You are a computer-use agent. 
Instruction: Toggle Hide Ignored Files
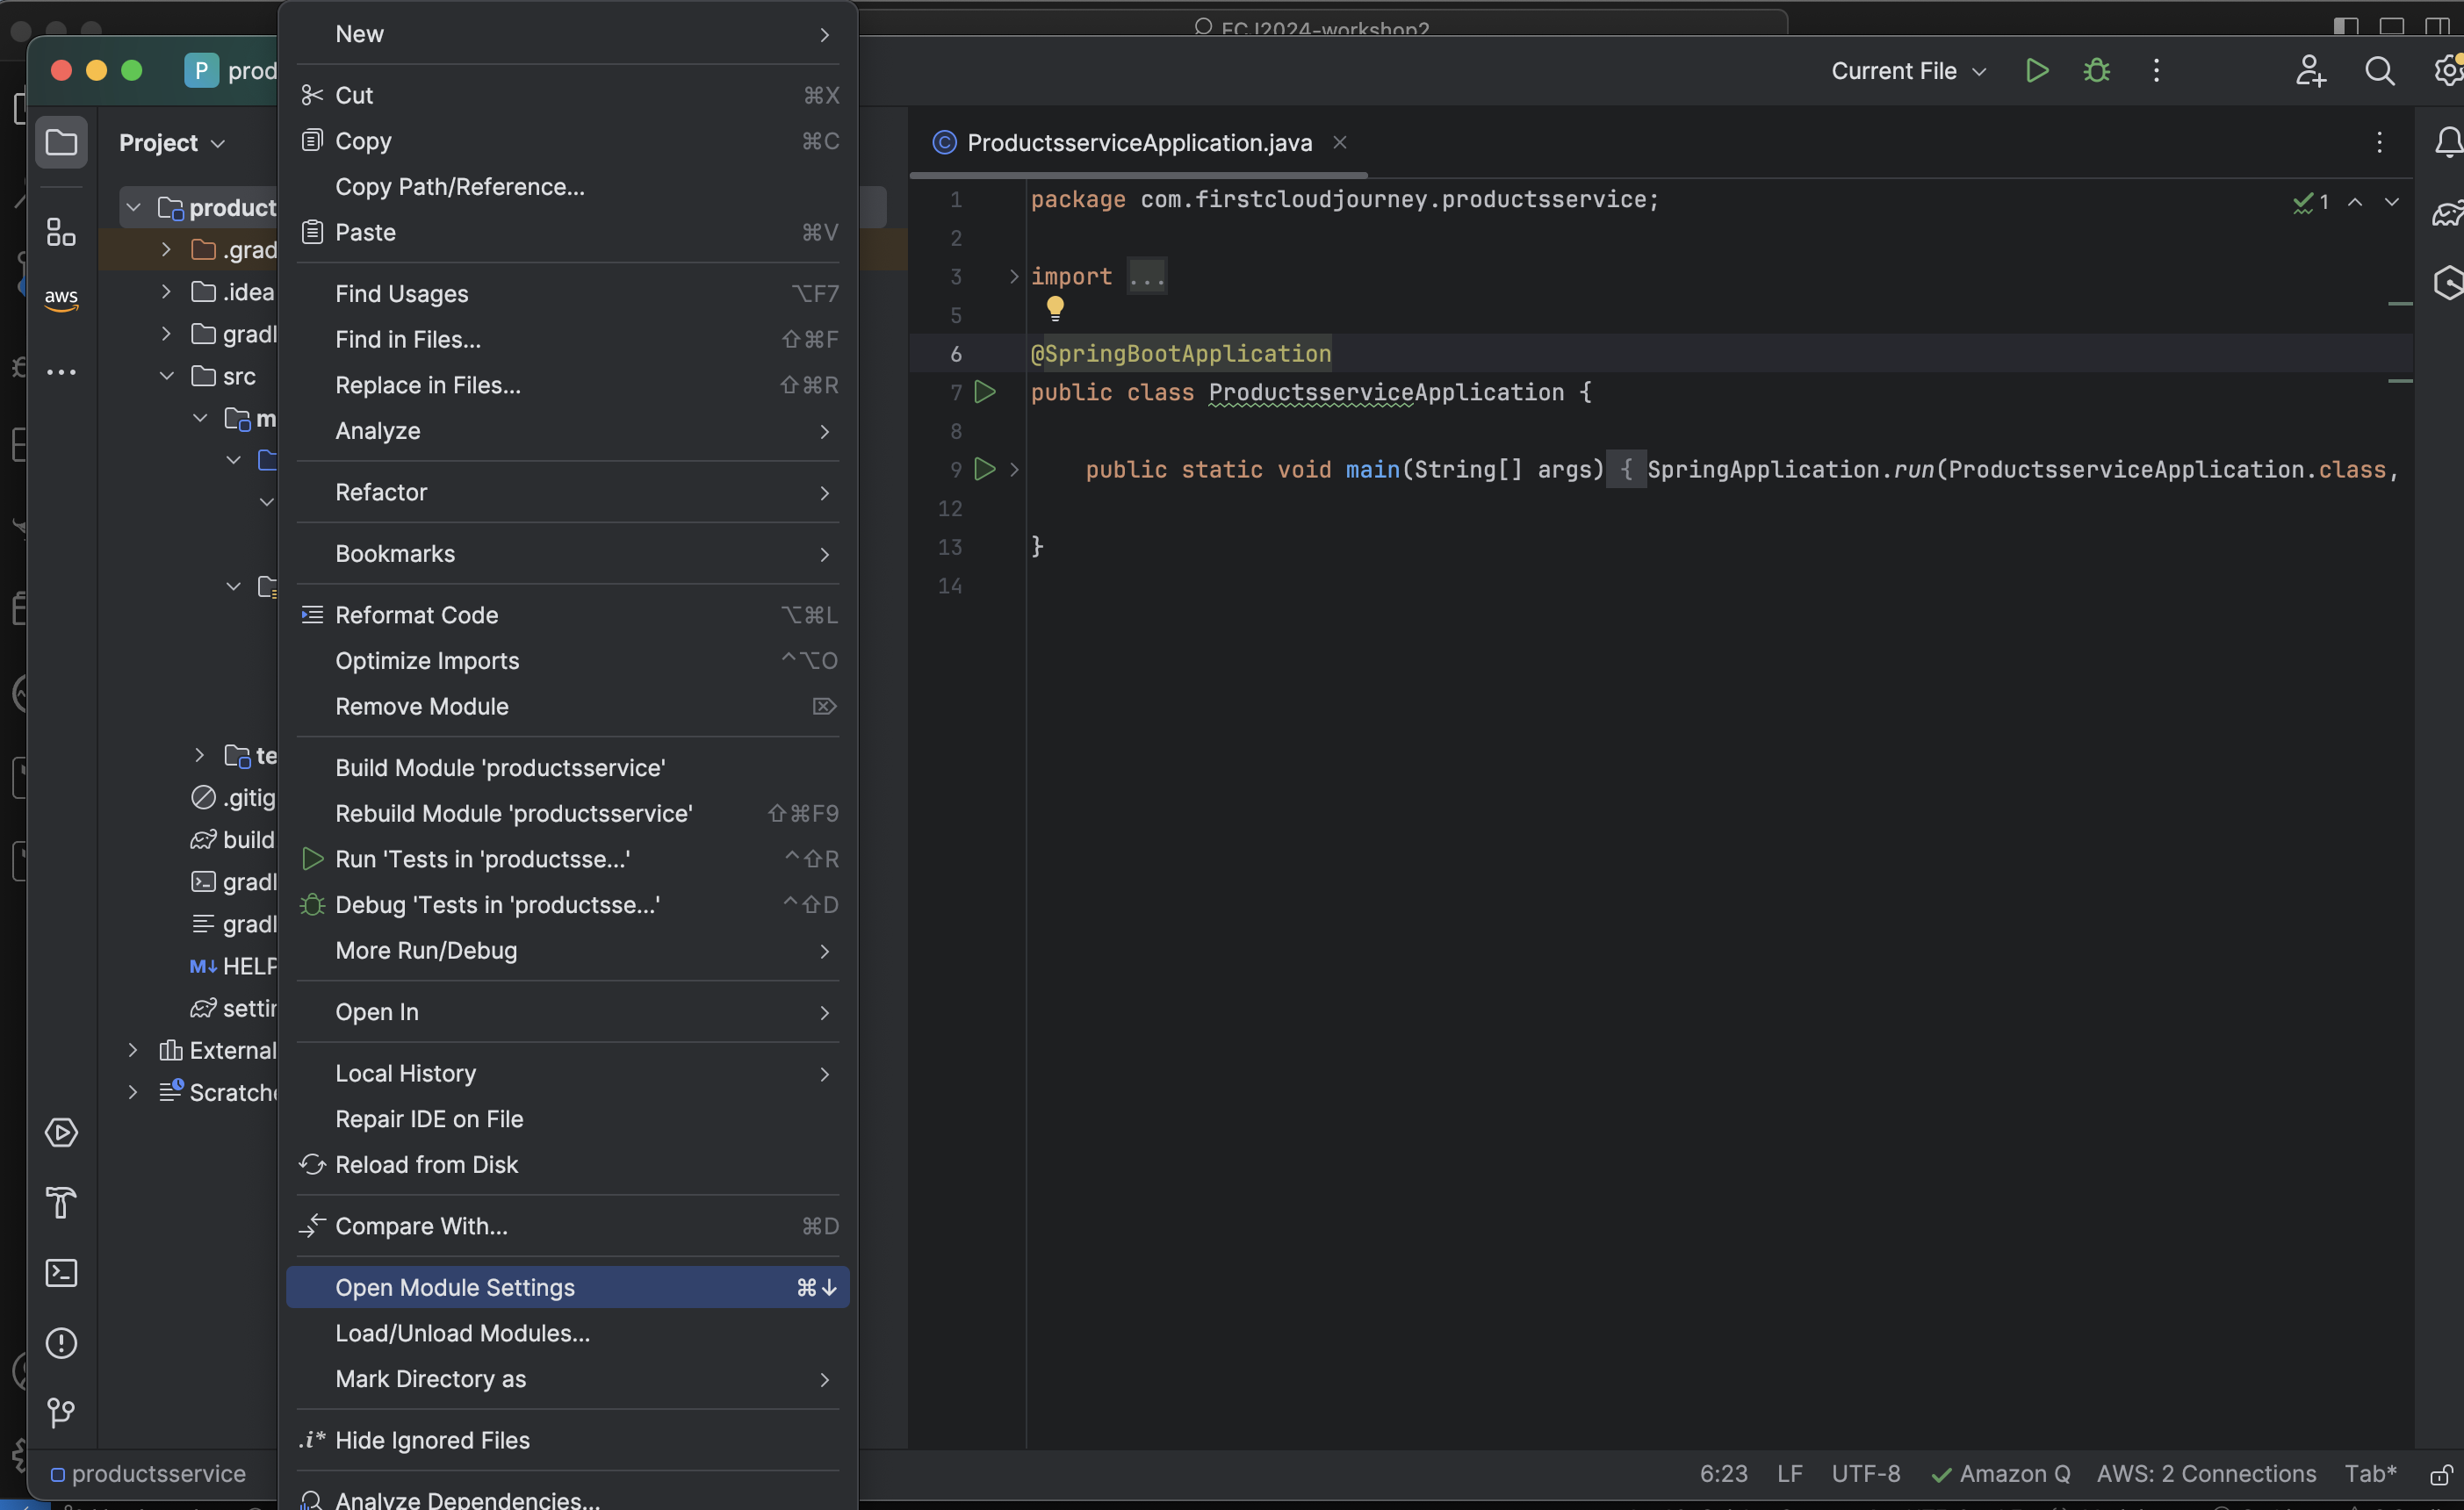click(x=567, y=1440)
